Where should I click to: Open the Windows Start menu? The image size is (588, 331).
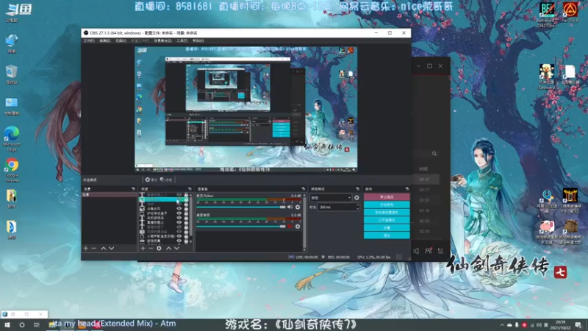click(7, 325)
